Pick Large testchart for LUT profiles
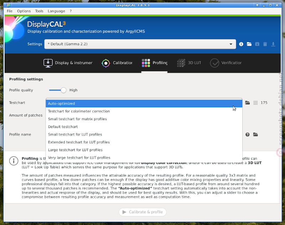The width and height of the screenshot is (285, 225). 144,150
